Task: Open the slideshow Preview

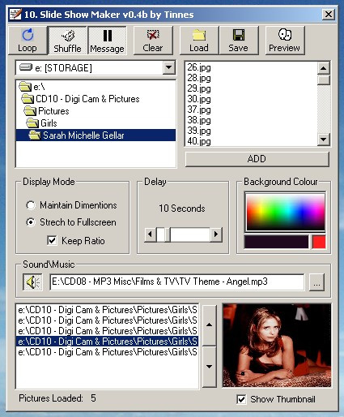Action: [x=285, y=41]
